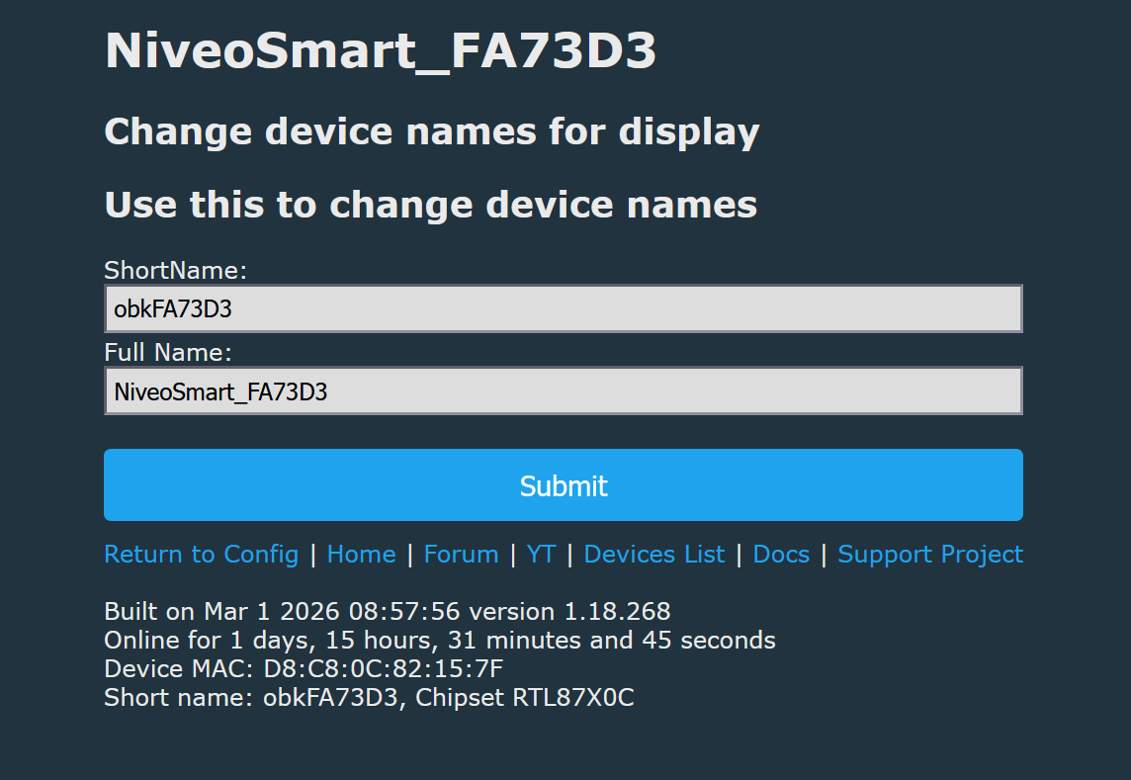Click the NiveoSmart_FA73D3 page title
Screen dimensions: 1131x780
pos(381,51)
